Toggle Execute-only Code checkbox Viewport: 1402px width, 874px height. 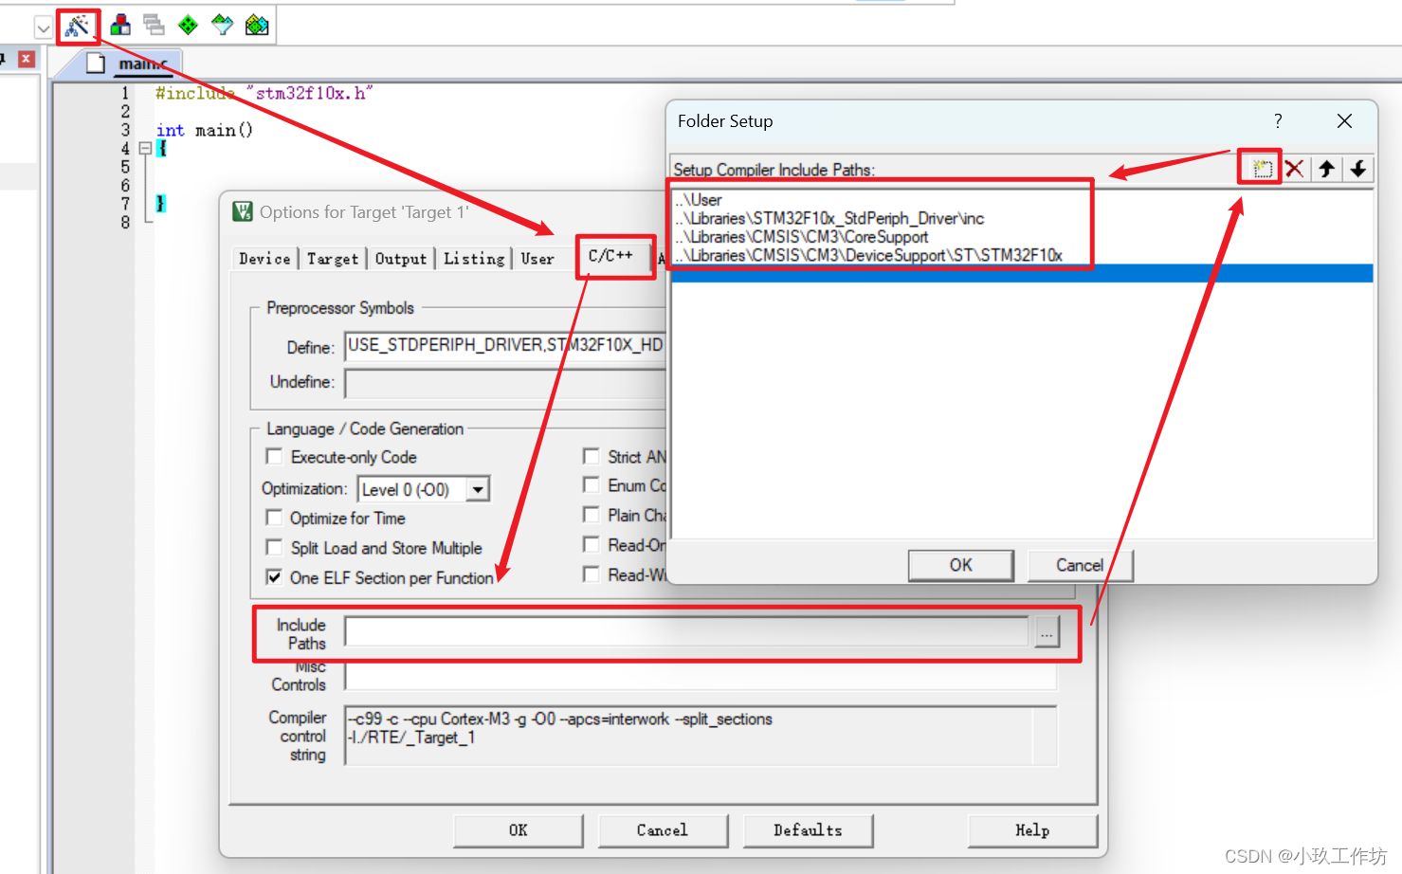pyautogui.click(x=274, y=457)
